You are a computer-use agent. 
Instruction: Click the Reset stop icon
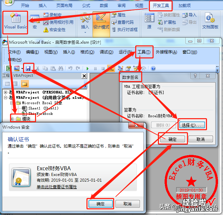(103, 69)
